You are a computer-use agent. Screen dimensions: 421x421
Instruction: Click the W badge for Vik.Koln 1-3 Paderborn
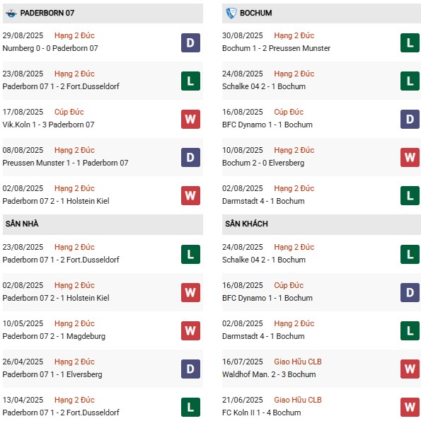click(x=190, y=119)
